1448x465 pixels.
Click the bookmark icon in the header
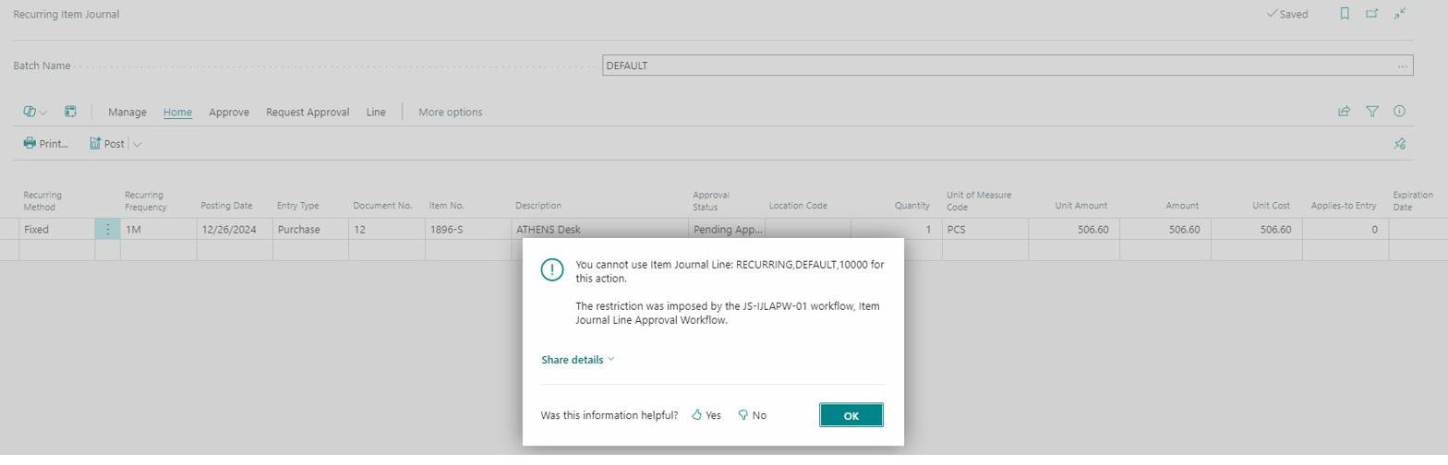point(1345,14)
